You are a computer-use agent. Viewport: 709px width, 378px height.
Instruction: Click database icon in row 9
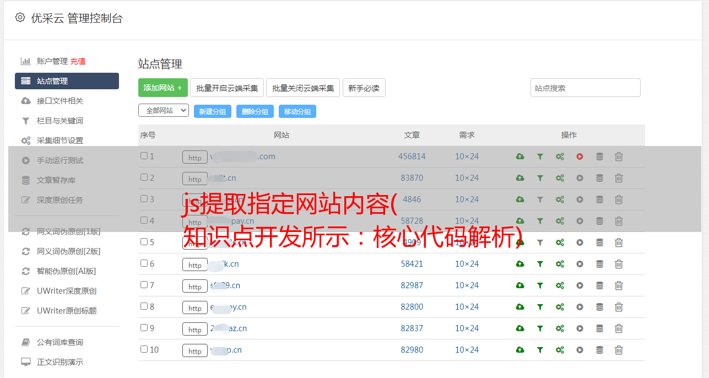(x=599, y=328)
